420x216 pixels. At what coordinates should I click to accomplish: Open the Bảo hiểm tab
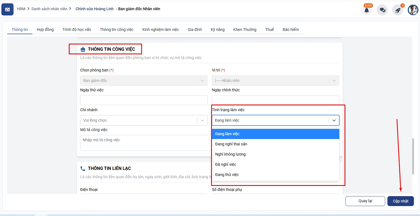[290, 30]
